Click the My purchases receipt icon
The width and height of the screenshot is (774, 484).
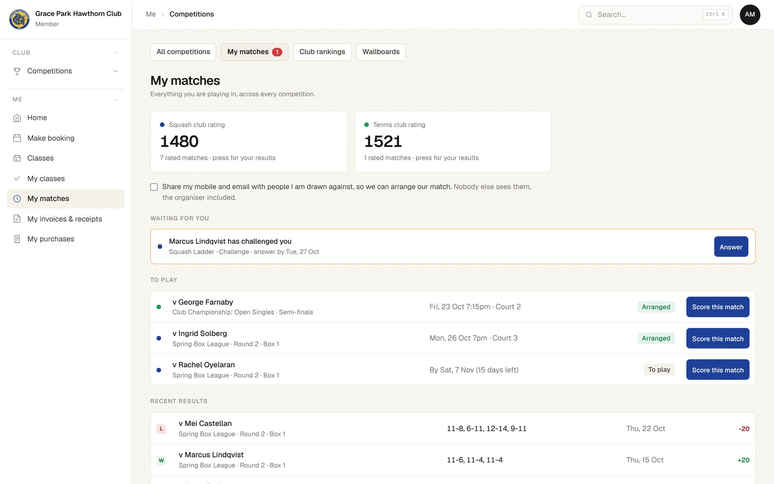pyautogui.click(x=17, y=239)
